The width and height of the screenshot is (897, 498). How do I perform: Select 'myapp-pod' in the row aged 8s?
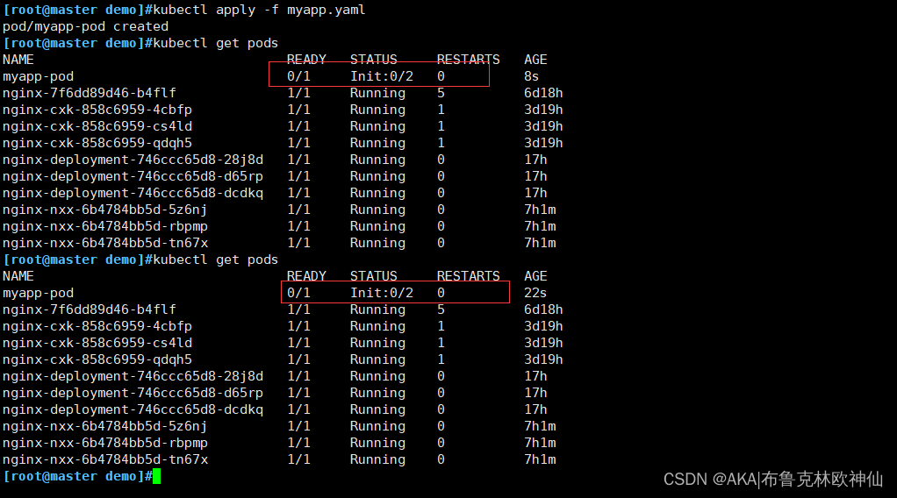[x=39, y=76]
